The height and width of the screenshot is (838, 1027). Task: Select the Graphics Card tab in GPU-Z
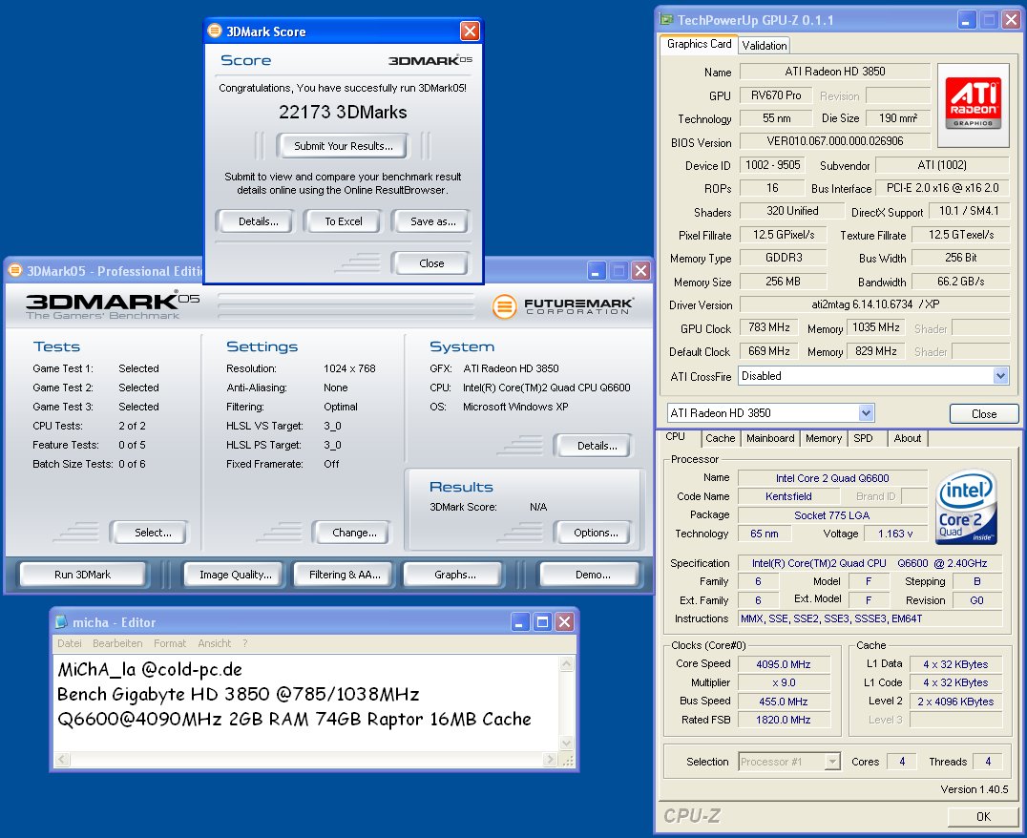pyautogui.click(x=699, y=44)
